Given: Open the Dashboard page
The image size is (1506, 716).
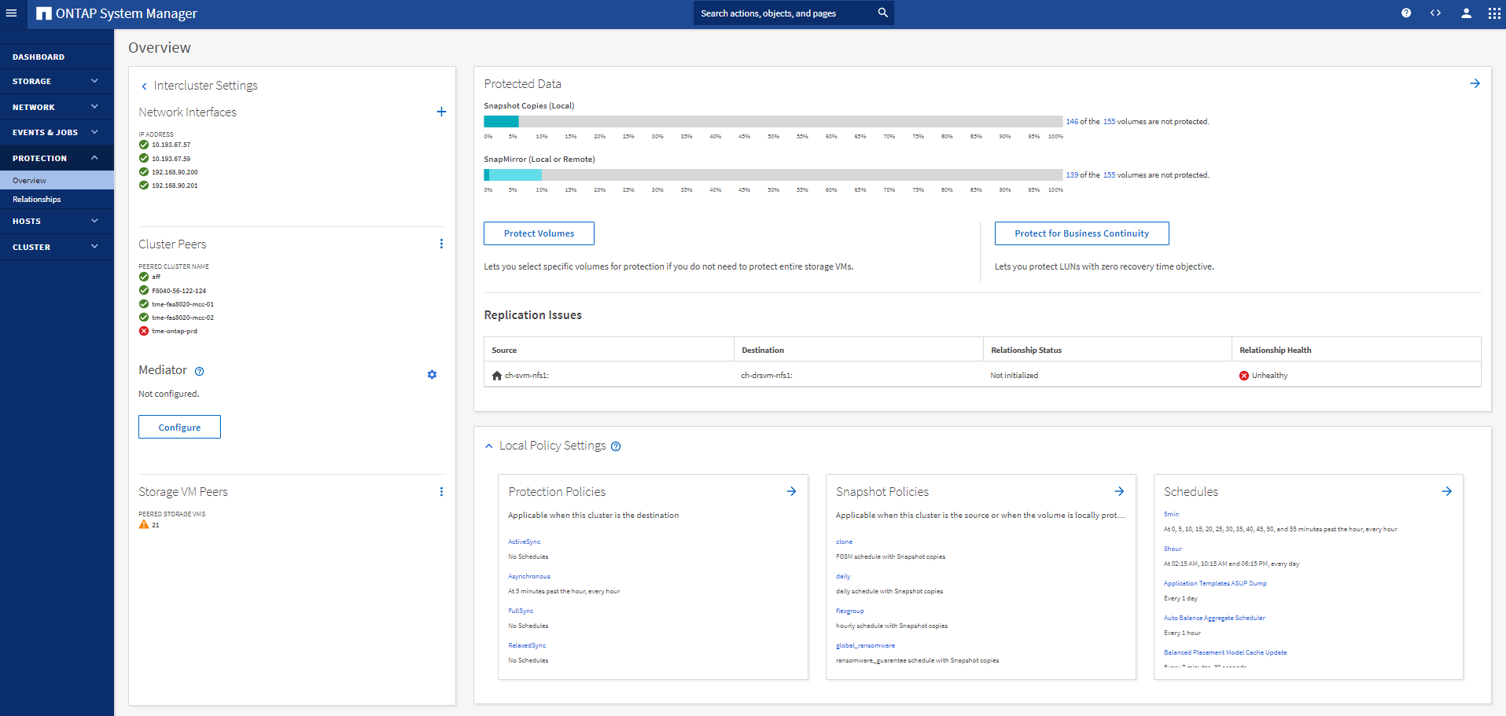Looking at the screenshot, I should click(57, 57).
